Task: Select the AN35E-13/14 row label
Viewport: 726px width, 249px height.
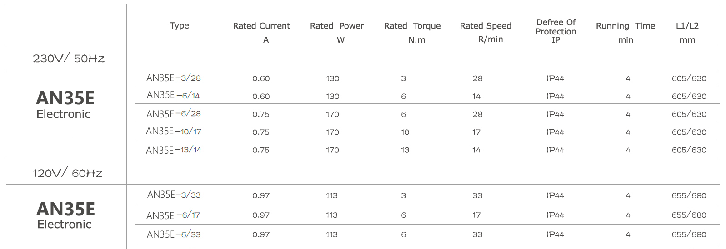Action: [x=174, y=150]
